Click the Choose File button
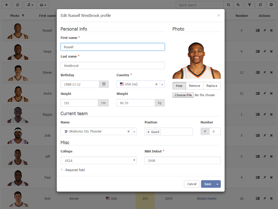The height and width of the screenshot is (209, 278). pos(183,95)
